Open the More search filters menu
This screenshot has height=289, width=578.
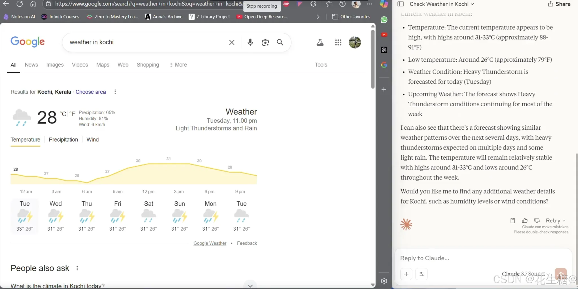(178, 65)
